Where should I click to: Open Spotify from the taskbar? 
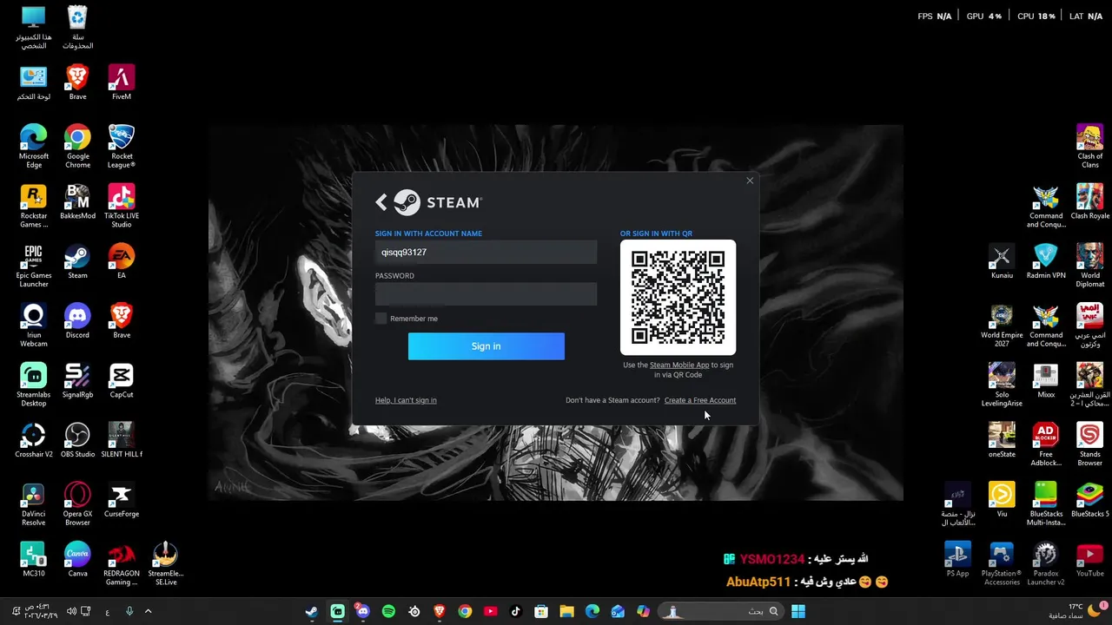(388, 611)
